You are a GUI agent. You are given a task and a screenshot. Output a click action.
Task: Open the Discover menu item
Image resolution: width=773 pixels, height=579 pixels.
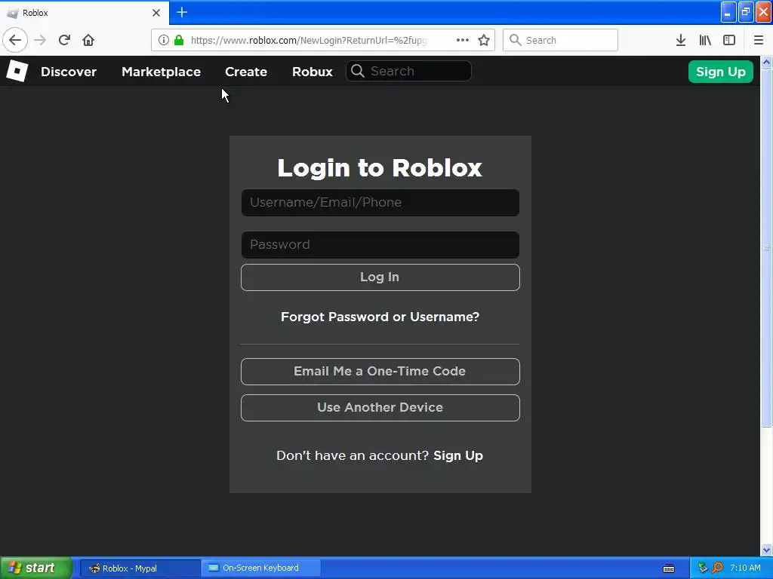click(x=69, y=72)
